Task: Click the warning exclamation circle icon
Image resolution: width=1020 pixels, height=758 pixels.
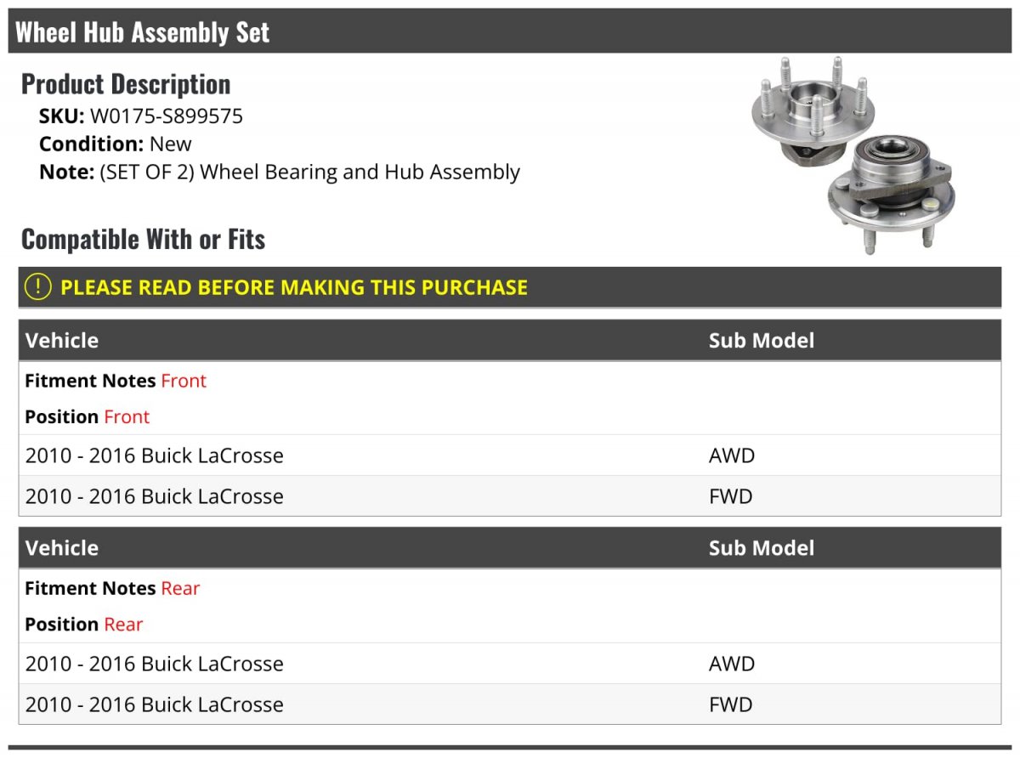Action: pos(38,287)
